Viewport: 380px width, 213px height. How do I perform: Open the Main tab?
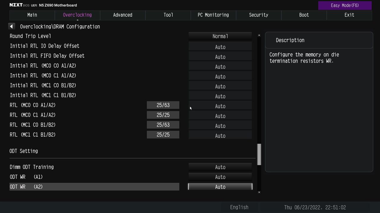point(32,15)
